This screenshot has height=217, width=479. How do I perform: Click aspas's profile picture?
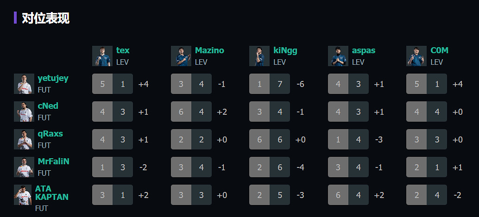[x=338, y=56]
